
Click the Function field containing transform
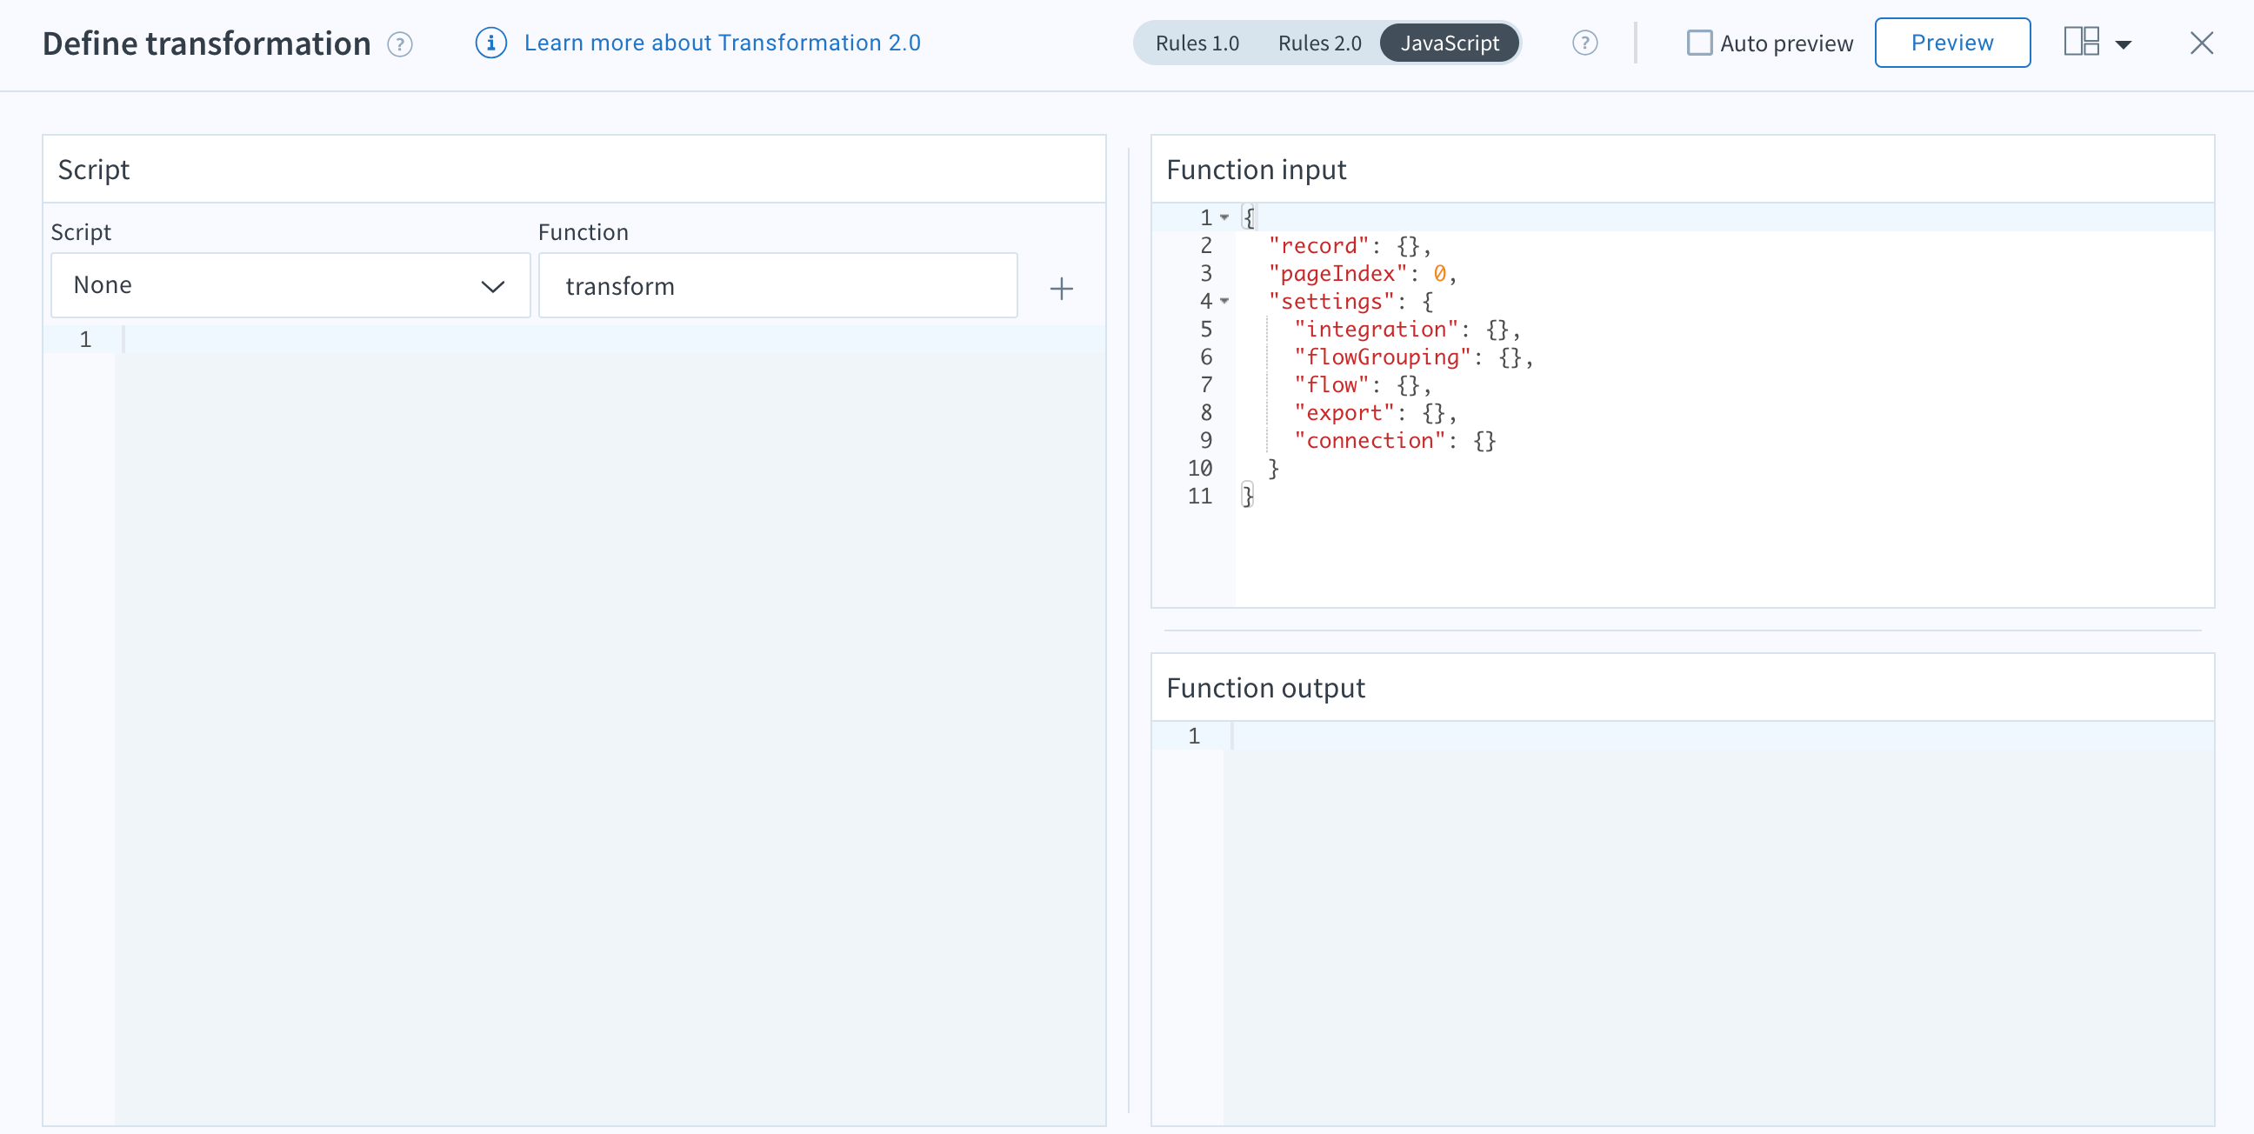pos(778,285)
